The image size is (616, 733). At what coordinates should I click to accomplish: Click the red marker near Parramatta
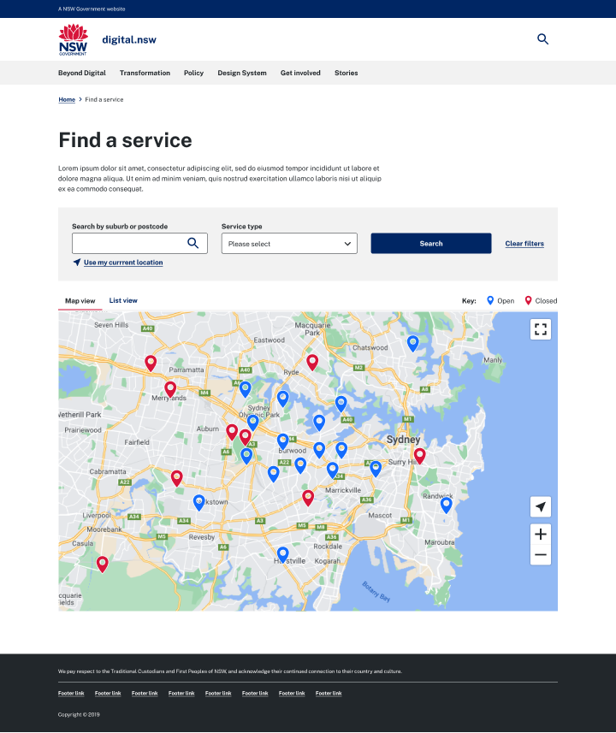coord(151,362)
